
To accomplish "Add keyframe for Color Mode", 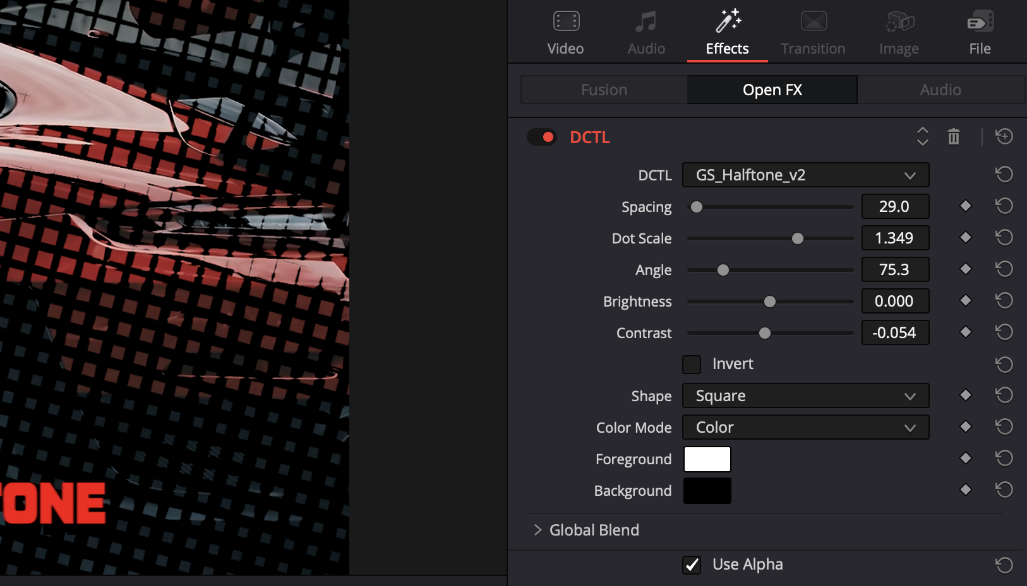I will tap(965, 426).
